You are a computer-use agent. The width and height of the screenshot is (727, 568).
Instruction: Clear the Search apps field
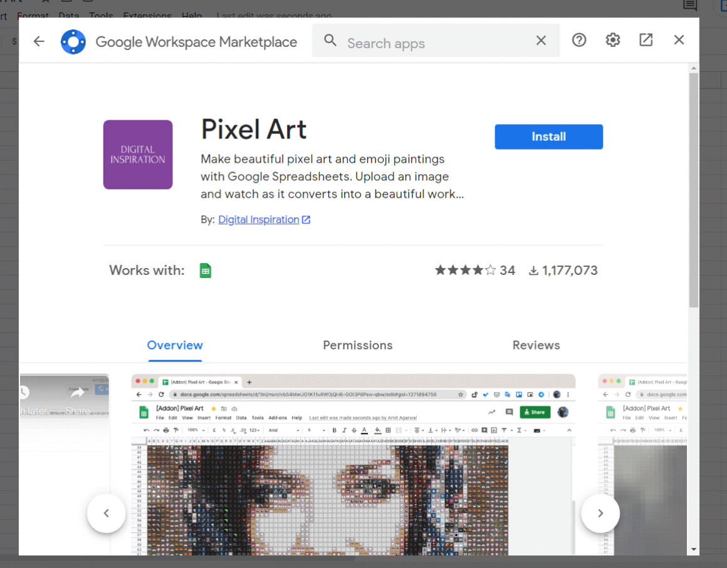click(540, 39)
